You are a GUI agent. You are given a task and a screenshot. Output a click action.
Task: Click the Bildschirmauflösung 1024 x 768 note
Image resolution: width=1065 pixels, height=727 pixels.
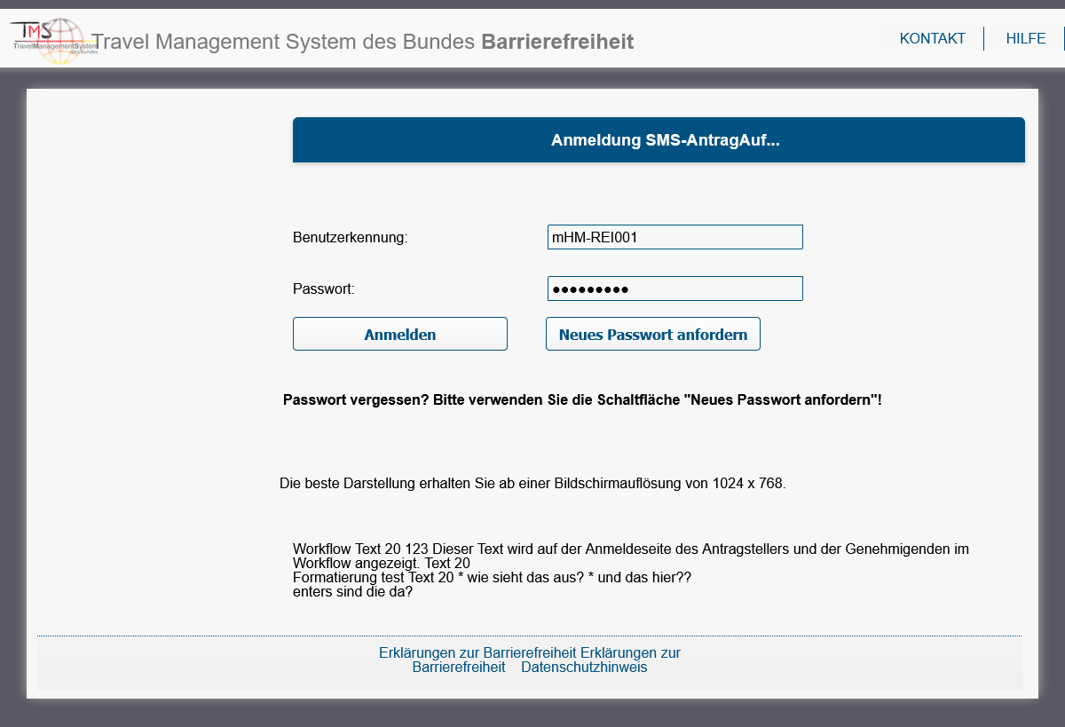(x=532, y=484)
